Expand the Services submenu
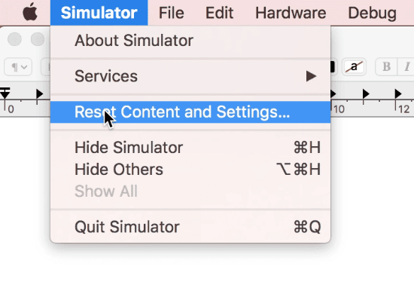Viewport: 414px width, 291px height. [190, 76]
